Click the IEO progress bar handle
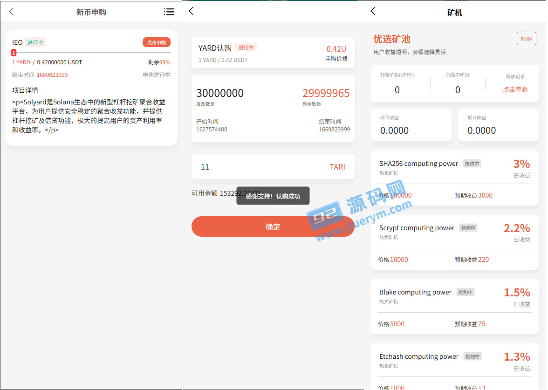548x390 pixels. [x=14, y=53]
